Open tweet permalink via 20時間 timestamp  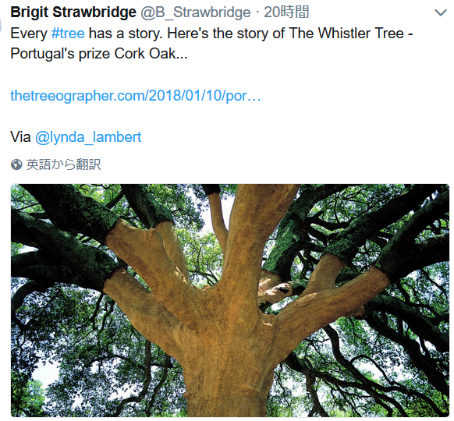(x=286, y=12)
